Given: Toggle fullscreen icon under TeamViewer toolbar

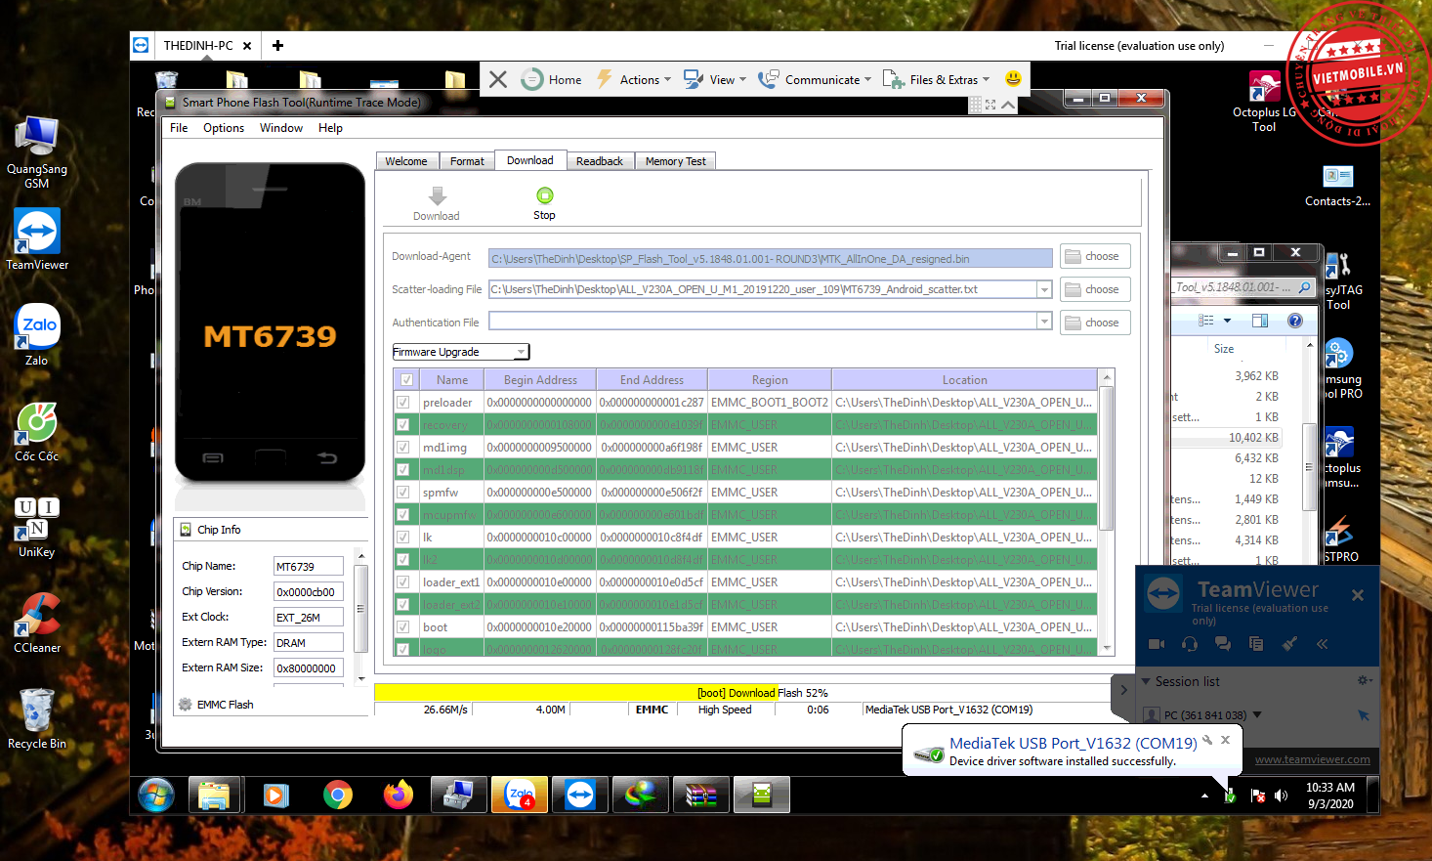Looking at the screenshot, I should pyautogui.click(x=990, y=105).
